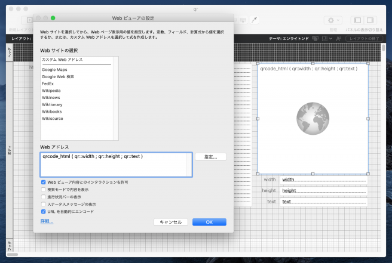Click the change theme icon
392x263 pixels.
315,38
